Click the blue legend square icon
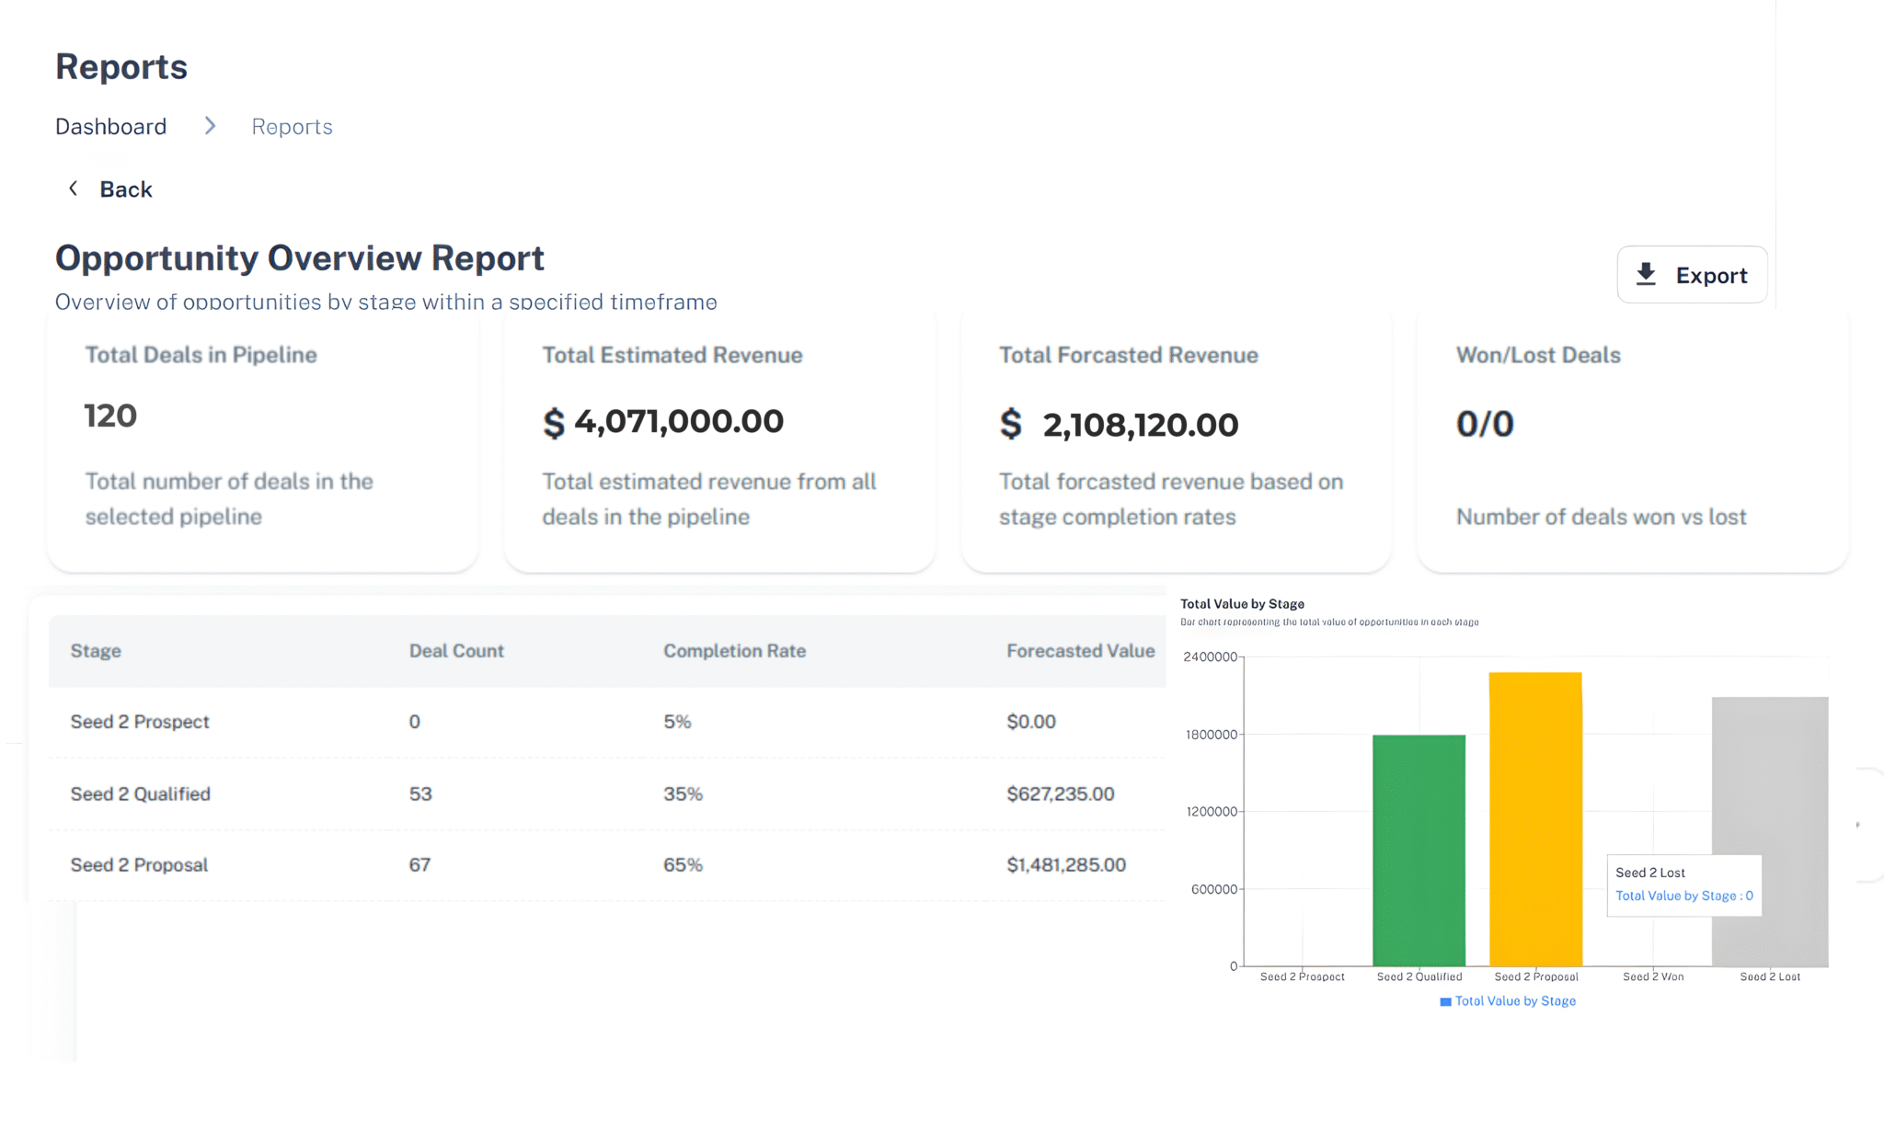The image size is (1884, 1130). pyautogui.click(x=1445, y=1001)
